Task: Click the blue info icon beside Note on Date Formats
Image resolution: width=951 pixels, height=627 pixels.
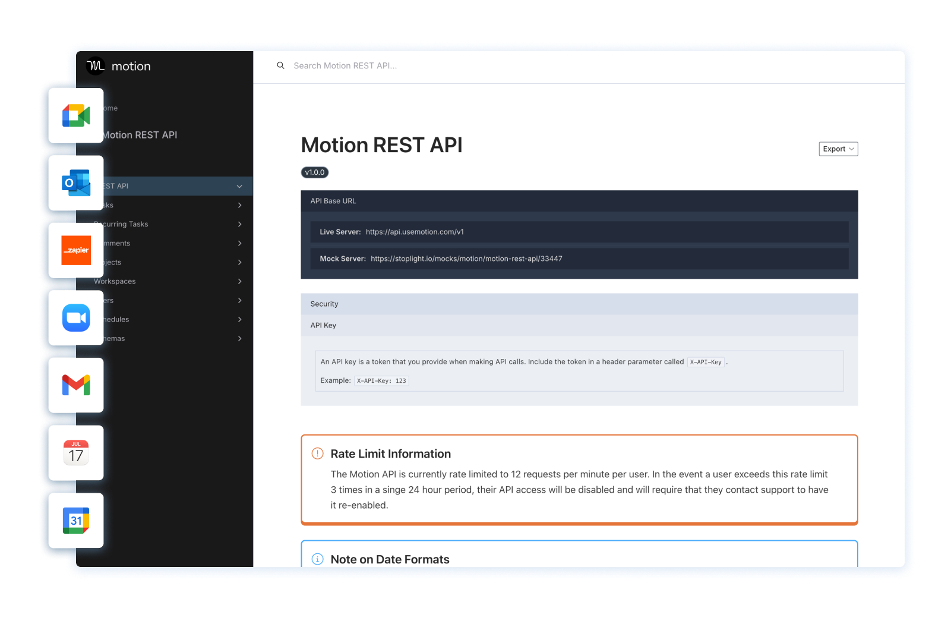Action: tap(317, 559)
